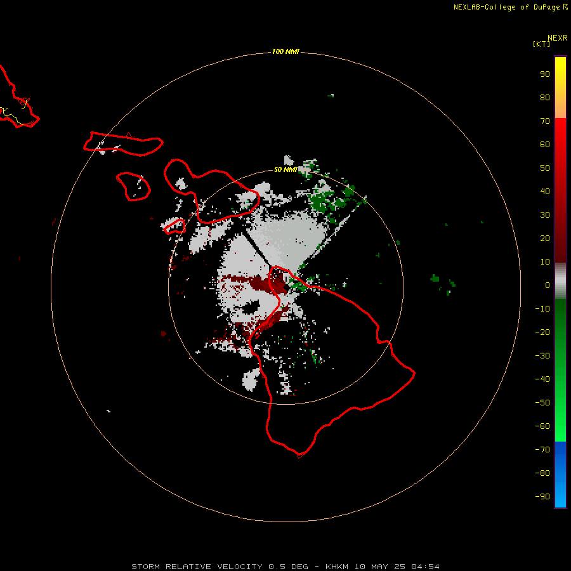Click the 70 value on the velocity scale
The image size is (571, 571).
click(545, 121)
